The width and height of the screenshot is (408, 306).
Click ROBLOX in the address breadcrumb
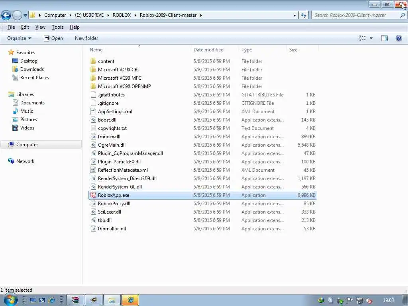pos(122,15)
